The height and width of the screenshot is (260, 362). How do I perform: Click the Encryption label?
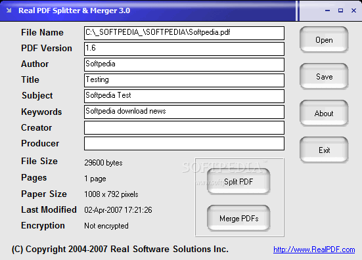43,226
